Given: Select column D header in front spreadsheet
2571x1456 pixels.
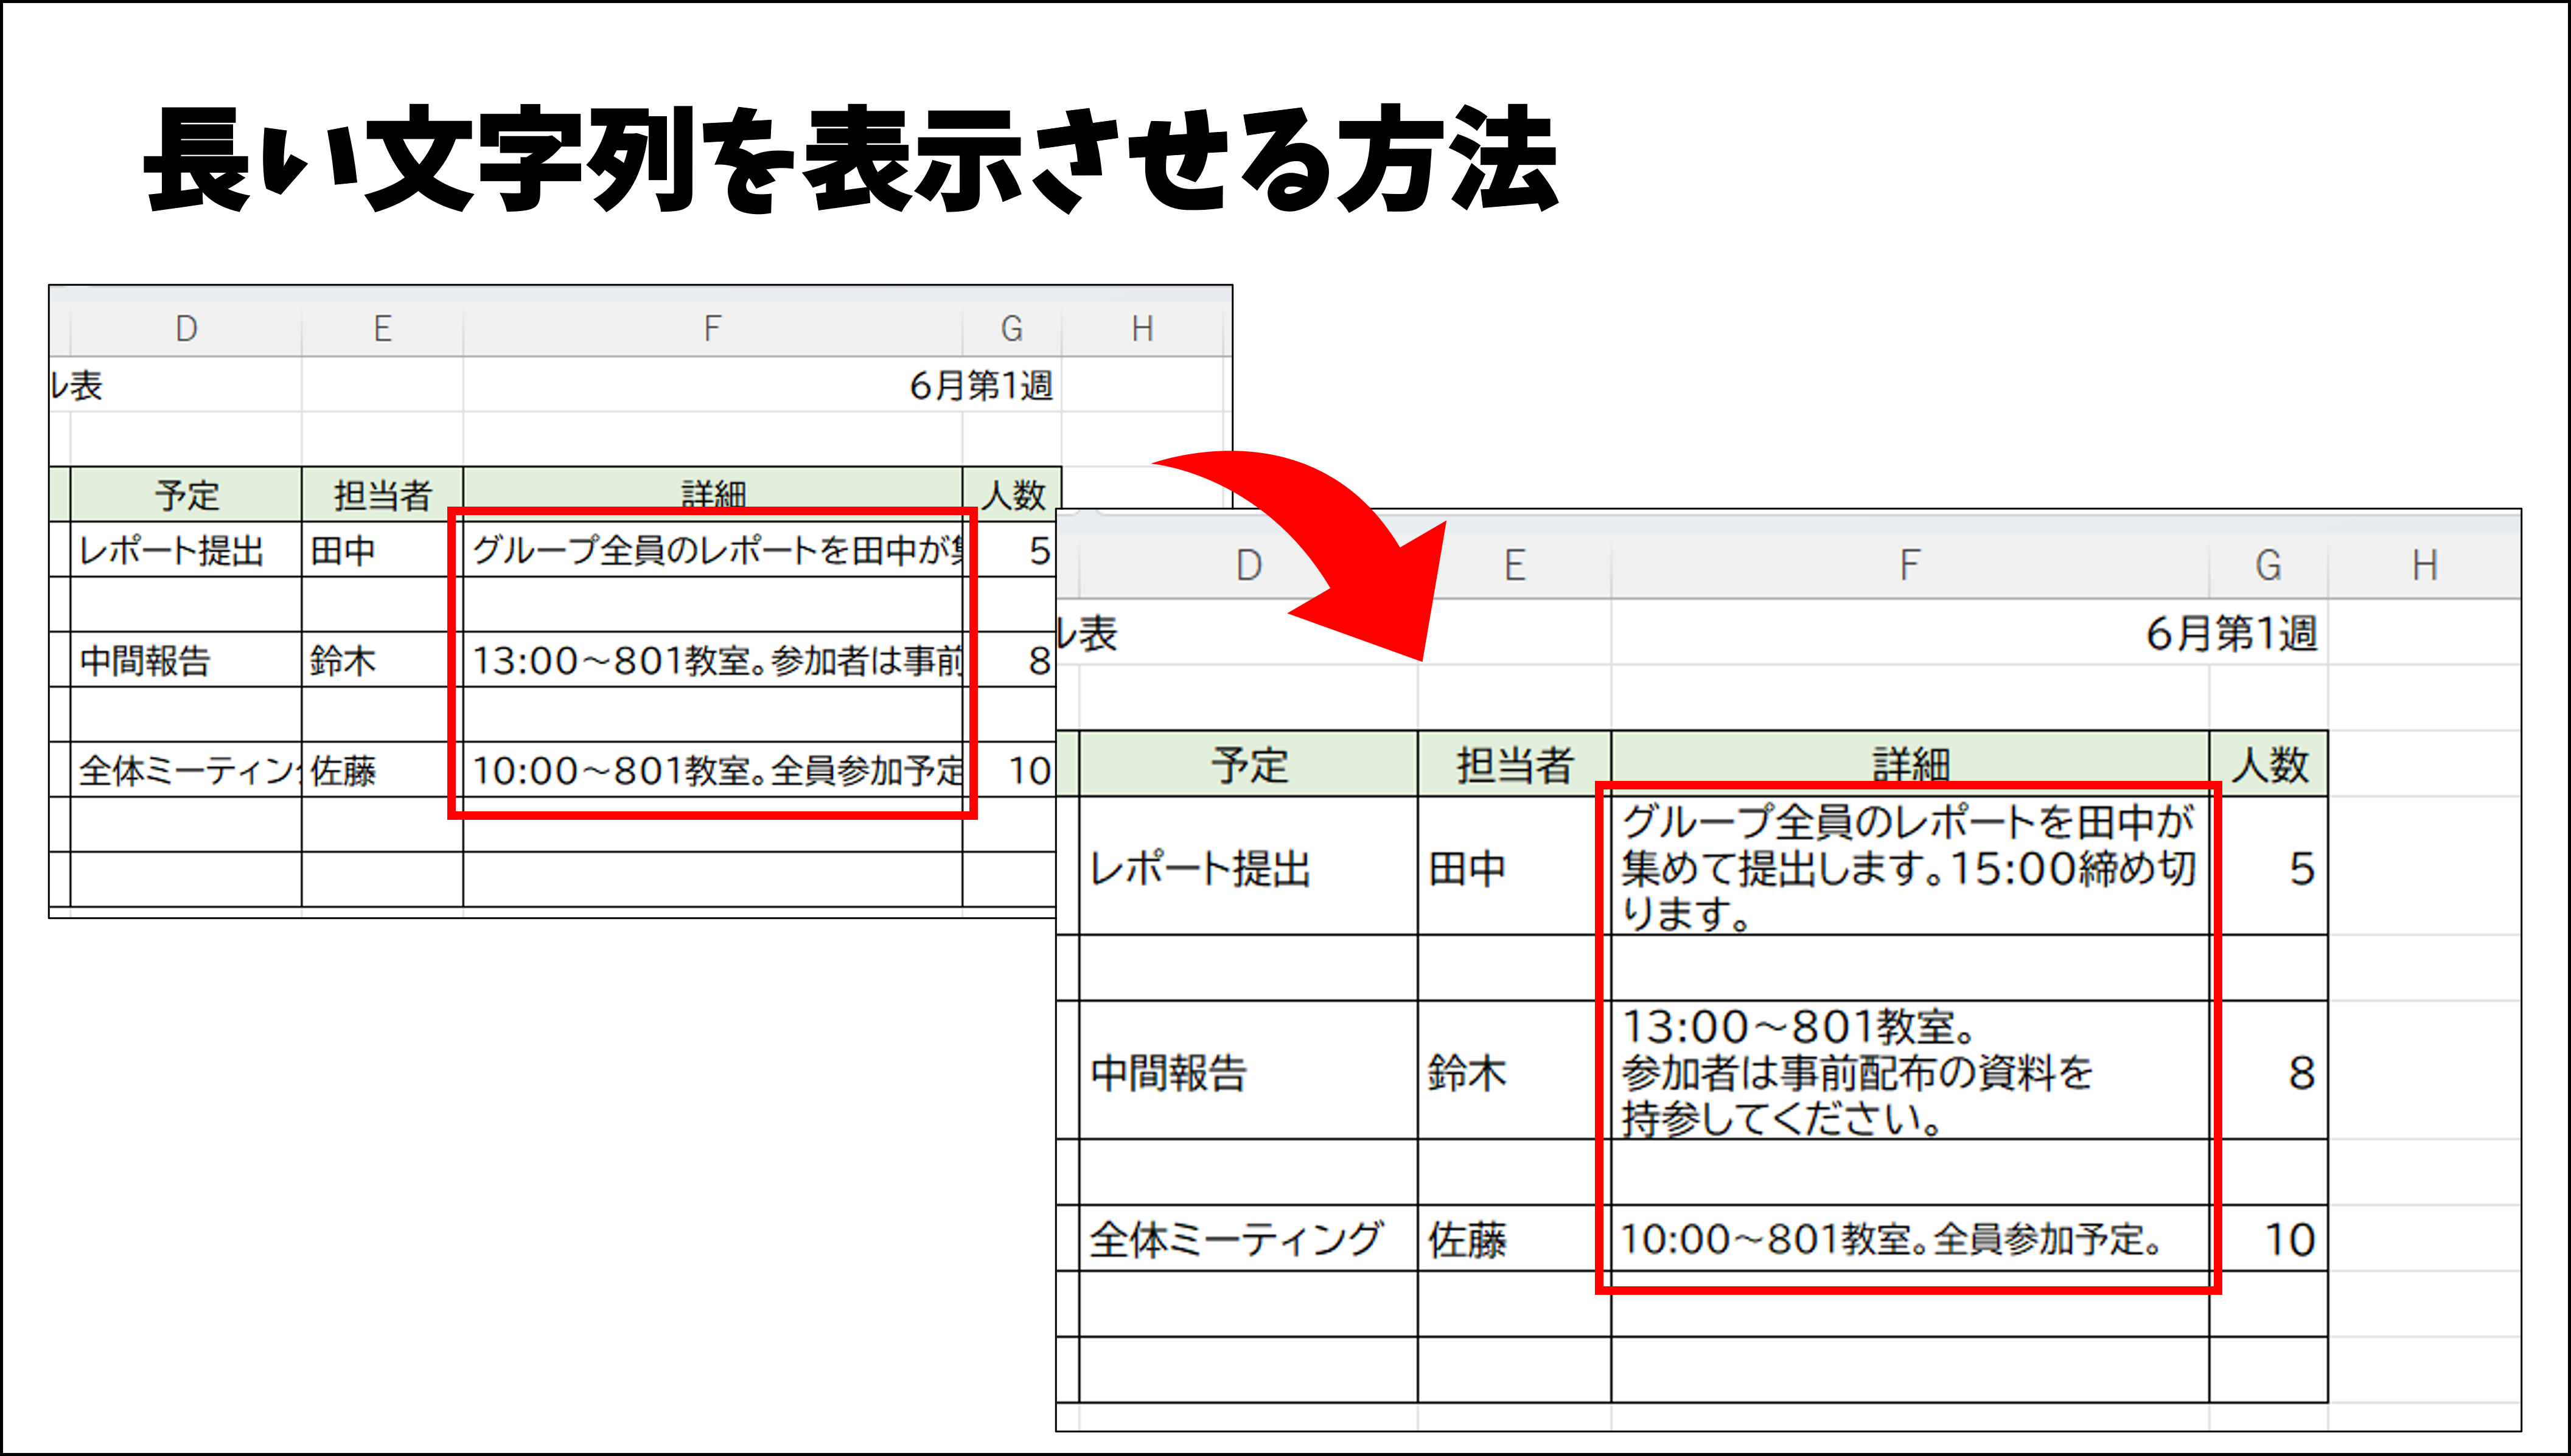Looking at the screenshot, I should point(1249,566).
